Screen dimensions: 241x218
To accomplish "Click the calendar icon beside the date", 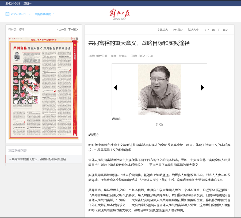I will (x=7, y=14).
